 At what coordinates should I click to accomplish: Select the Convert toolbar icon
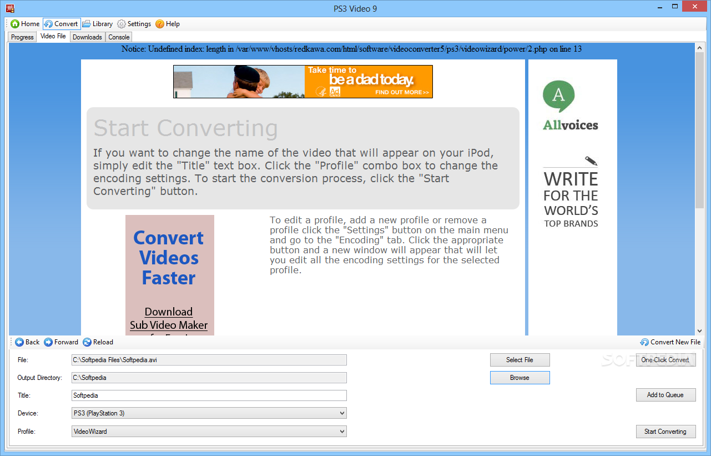[x=48, y=24]
